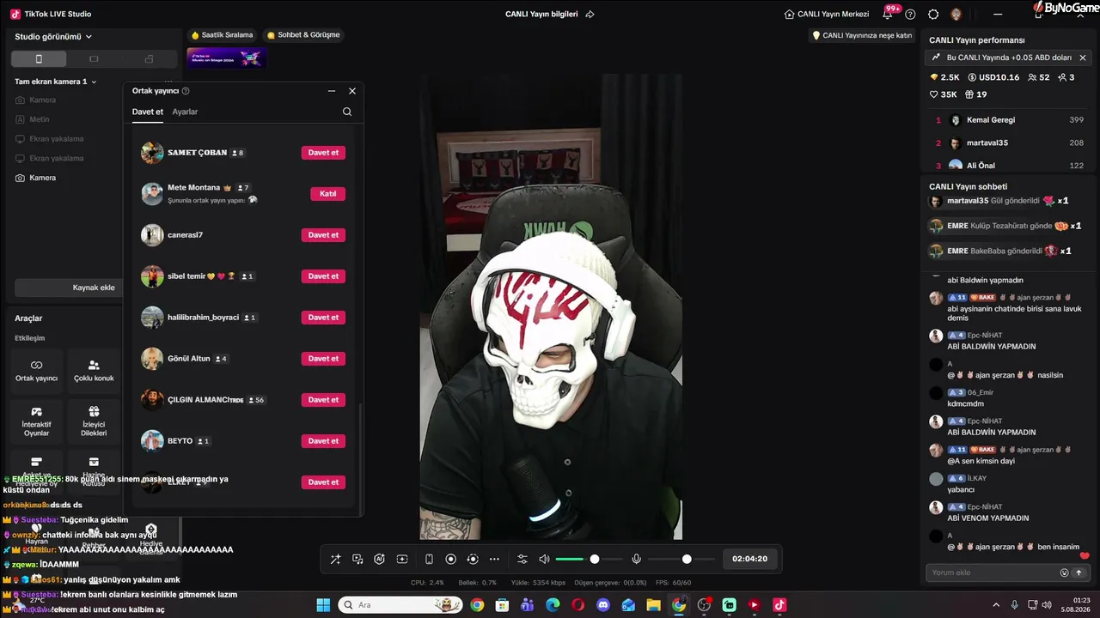Open the Saatlik Sıralama chip
The height and width of the screenshot is (618, 1100).
point(223,35)
